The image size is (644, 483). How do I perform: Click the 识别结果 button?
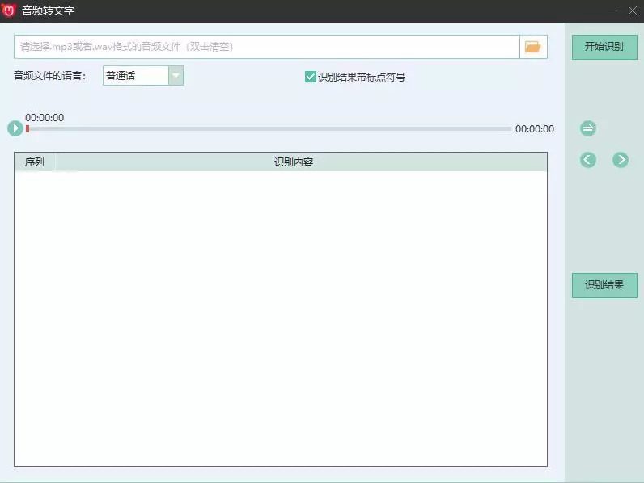click(x=604, y=285)
